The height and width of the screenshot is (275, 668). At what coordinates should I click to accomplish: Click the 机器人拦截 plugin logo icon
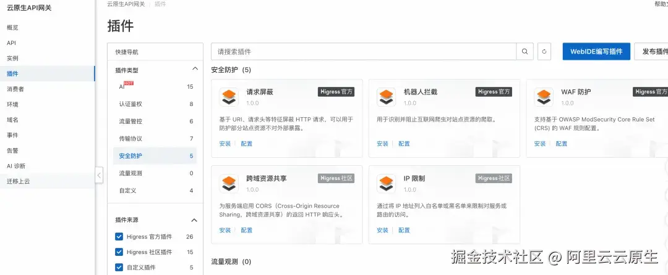tap(387, 97)
